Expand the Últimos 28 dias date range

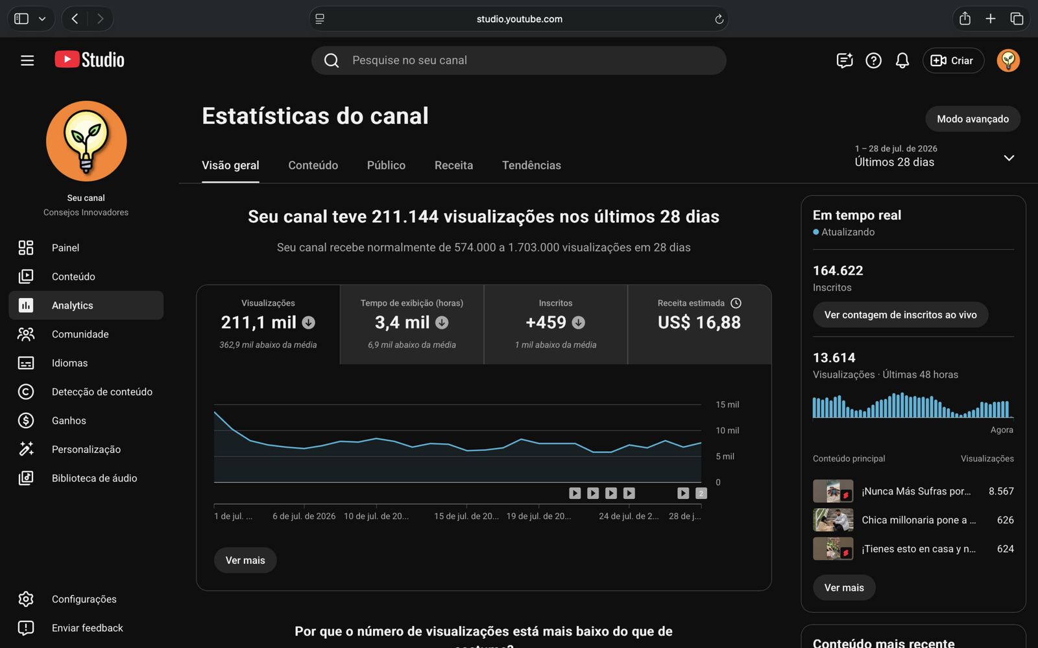(x=1009, y=158)
